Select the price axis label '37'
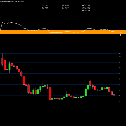 pos(120,62)
